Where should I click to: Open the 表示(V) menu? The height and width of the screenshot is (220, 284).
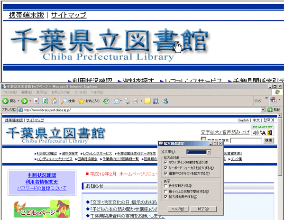coord(42,92)
